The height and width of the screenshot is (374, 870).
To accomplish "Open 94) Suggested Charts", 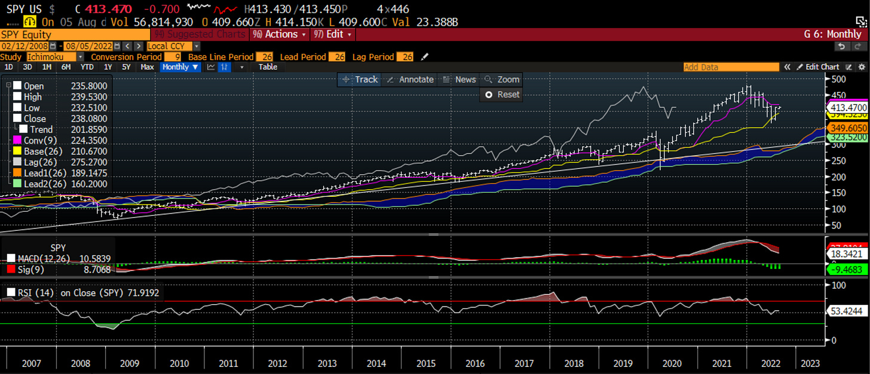I will click(x=200, y=35).
